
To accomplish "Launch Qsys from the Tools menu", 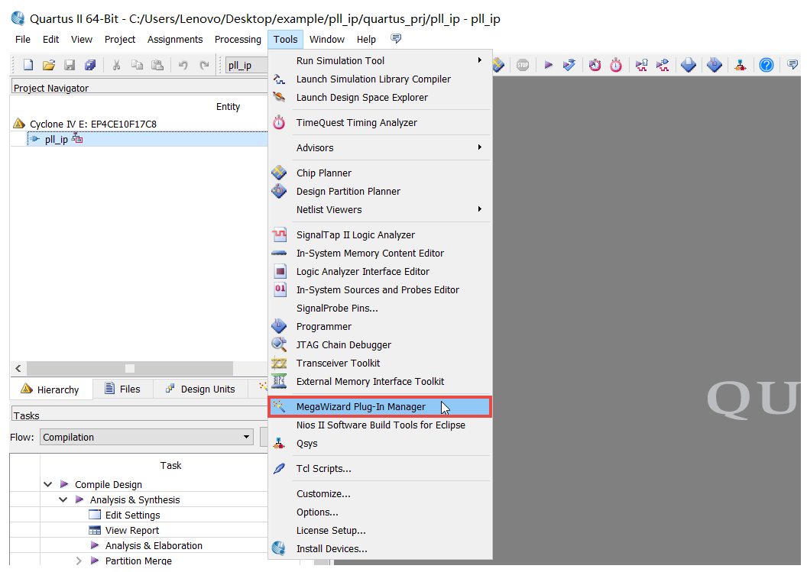I will click(x=380, y=444).
